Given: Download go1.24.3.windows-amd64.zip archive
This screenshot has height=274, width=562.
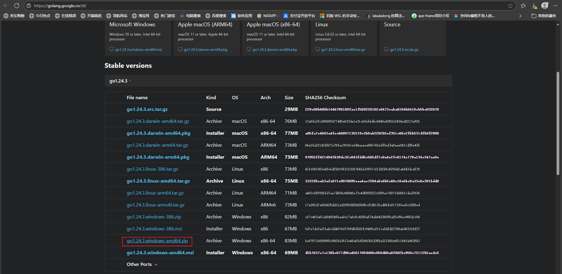Looking at the screenshot, I should 157,241.
